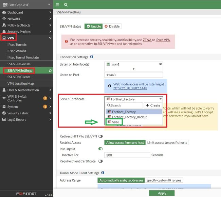Toggle the Idle Logout switch
This screenshot has width=221, height=198.
pos(100,149)
